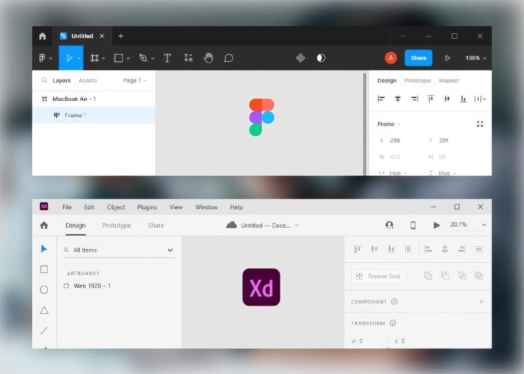Click the plus to add a component
Screen dimensions: 524x374
pos(481,302)
